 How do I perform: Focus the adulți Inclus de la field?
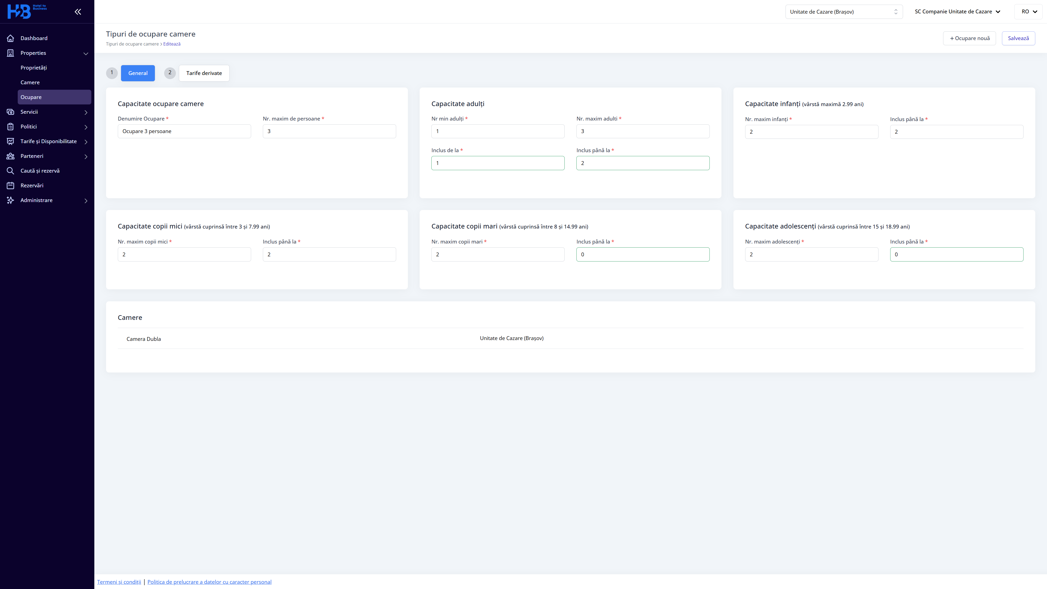point(498,163)
